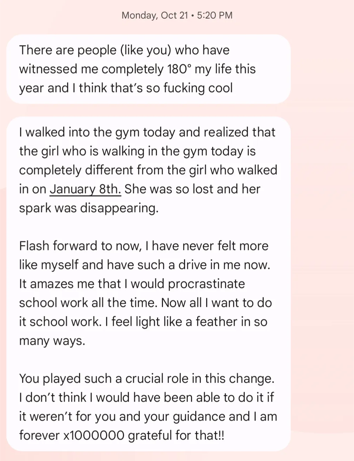The height and width of the screenshot is (461, 354).
Task: Click the line "the girl who is walking in"
Action: [137, 151]
